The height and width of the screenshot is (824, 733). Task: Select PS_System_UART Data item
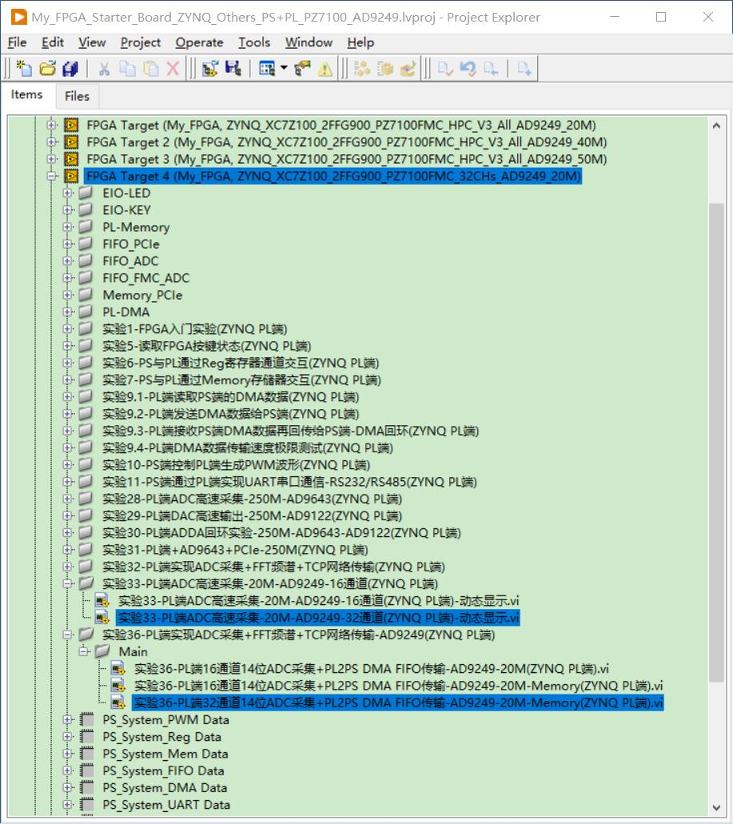[166, 805]
